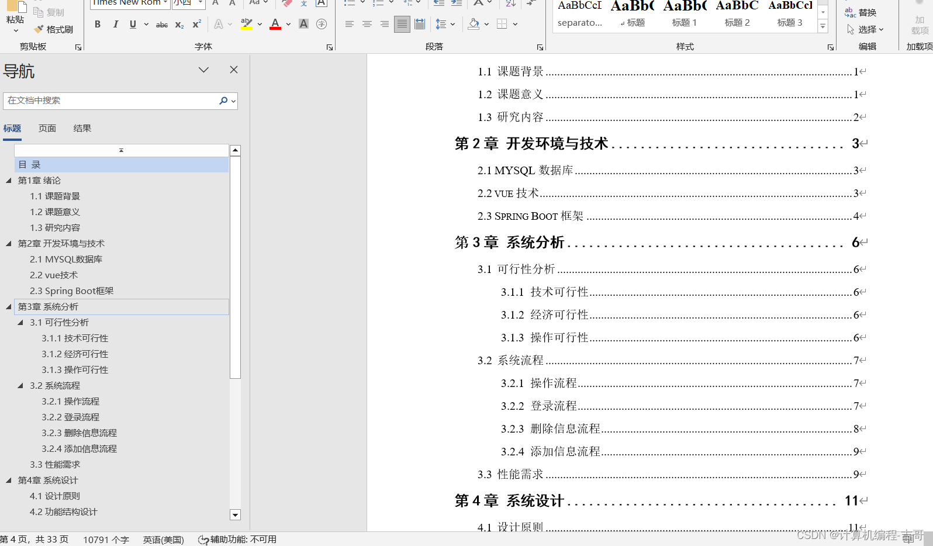933x546 pixels.
Task: Select the 'separato...' style
Action: coord(579,15)
